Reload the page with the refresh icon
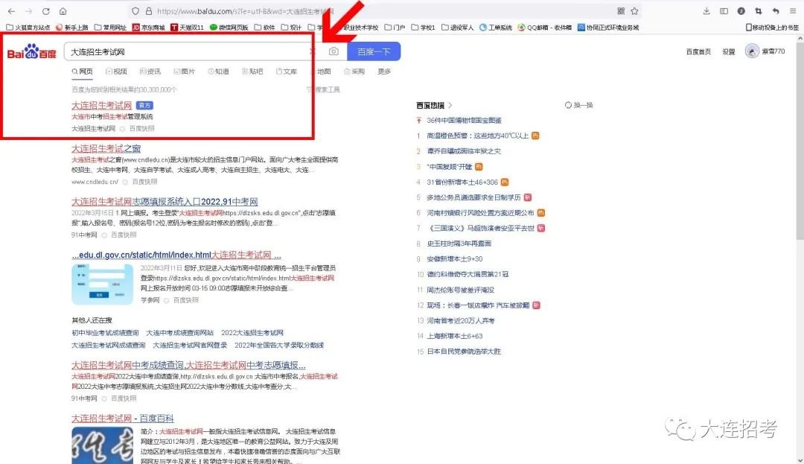 (46, 11)
